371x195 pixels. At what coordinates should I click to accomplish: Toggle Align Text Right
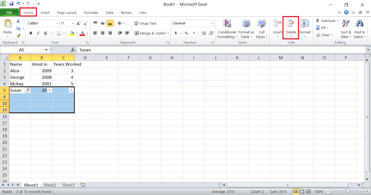pos(110,33)
